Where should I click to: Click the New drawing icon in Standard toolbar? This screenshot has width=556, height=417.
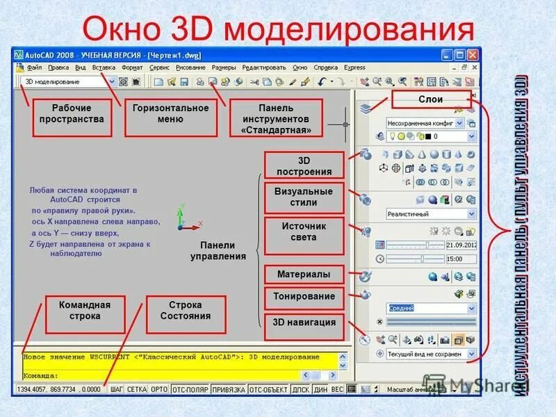click(x=158, y=82)
